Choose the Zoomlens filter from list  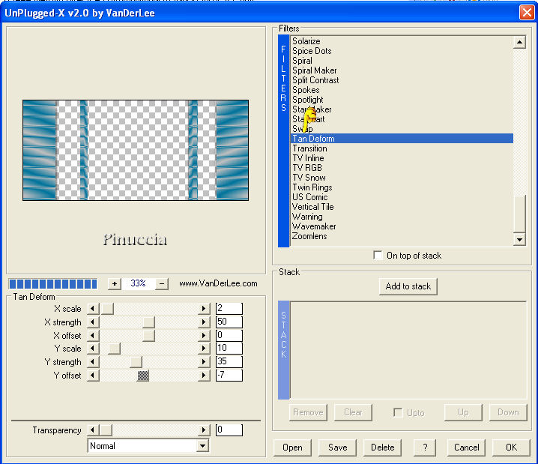pyautogui.click(x=309, y=236)
